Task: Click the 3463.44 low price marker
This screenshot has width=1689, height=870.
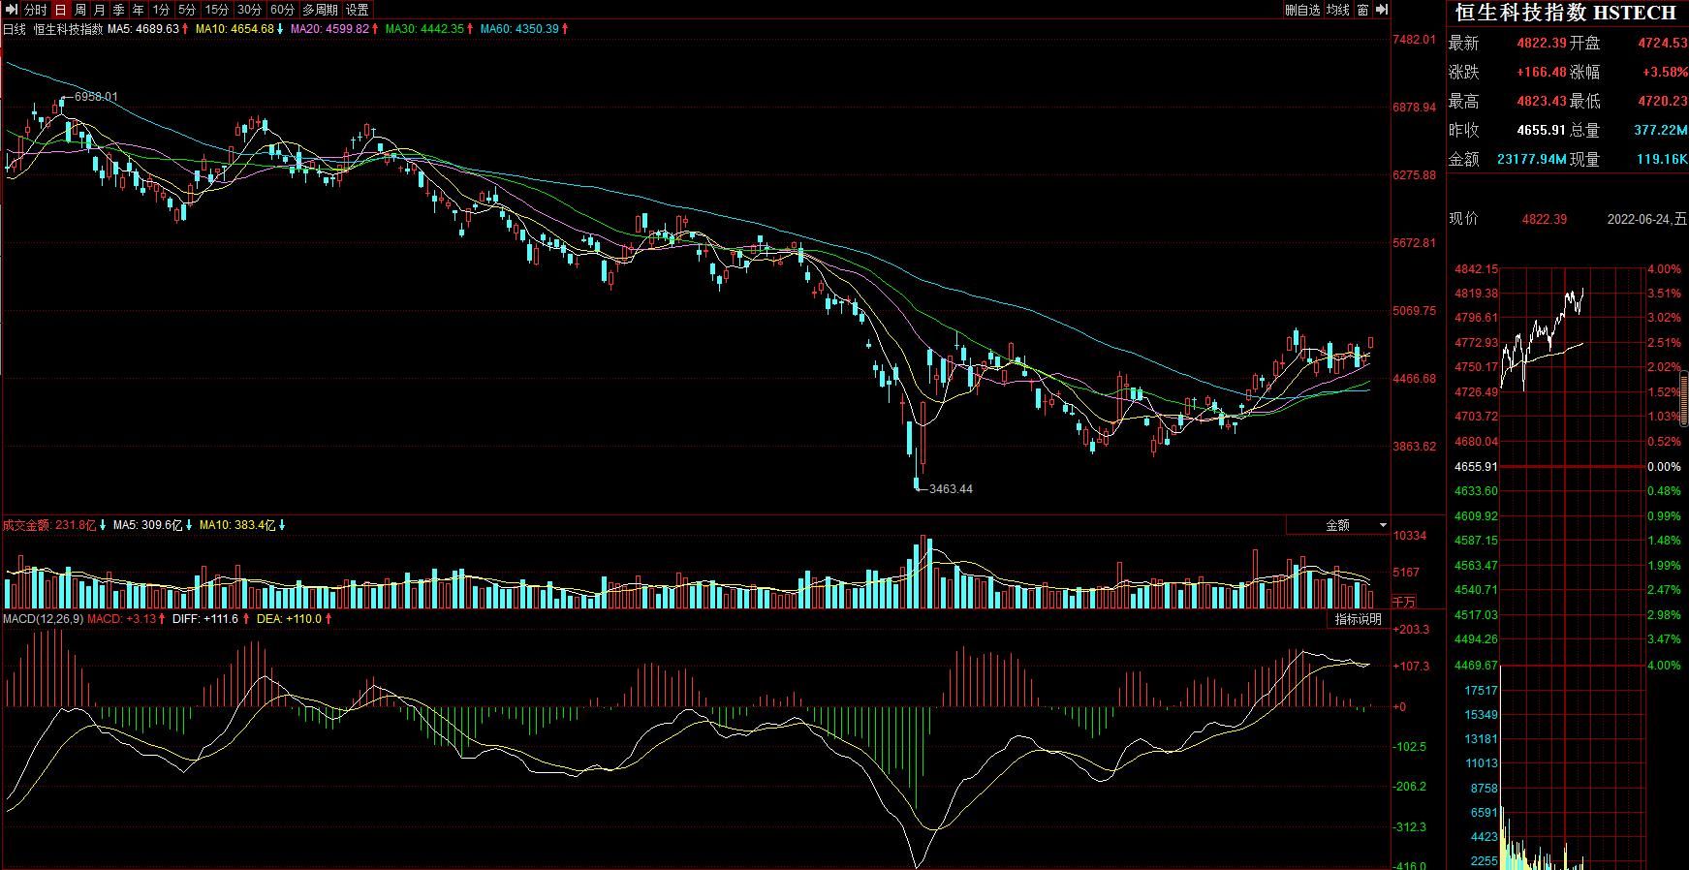Action: 951,489
